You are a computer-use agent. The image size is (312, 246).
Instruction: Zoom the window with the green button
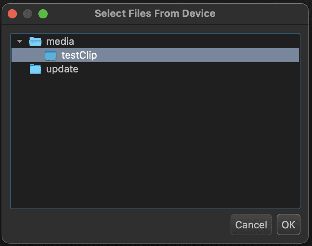[x=43, y=14]
